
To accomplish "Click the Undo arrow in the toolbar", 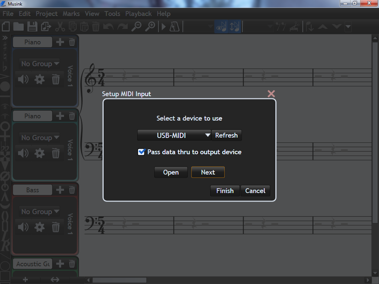I will tap(109, 27).
